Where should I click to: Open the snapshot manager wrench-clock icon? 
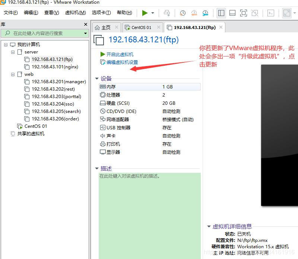(205, 13)
